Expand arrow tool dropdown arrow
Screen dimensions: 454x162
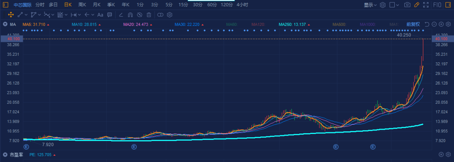[x=92, y=15]
